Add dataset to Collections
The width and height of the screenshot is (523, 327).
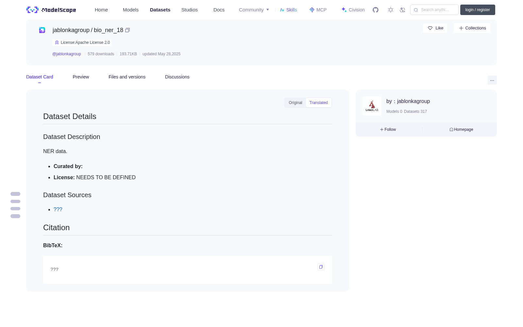tap(472, 28)
